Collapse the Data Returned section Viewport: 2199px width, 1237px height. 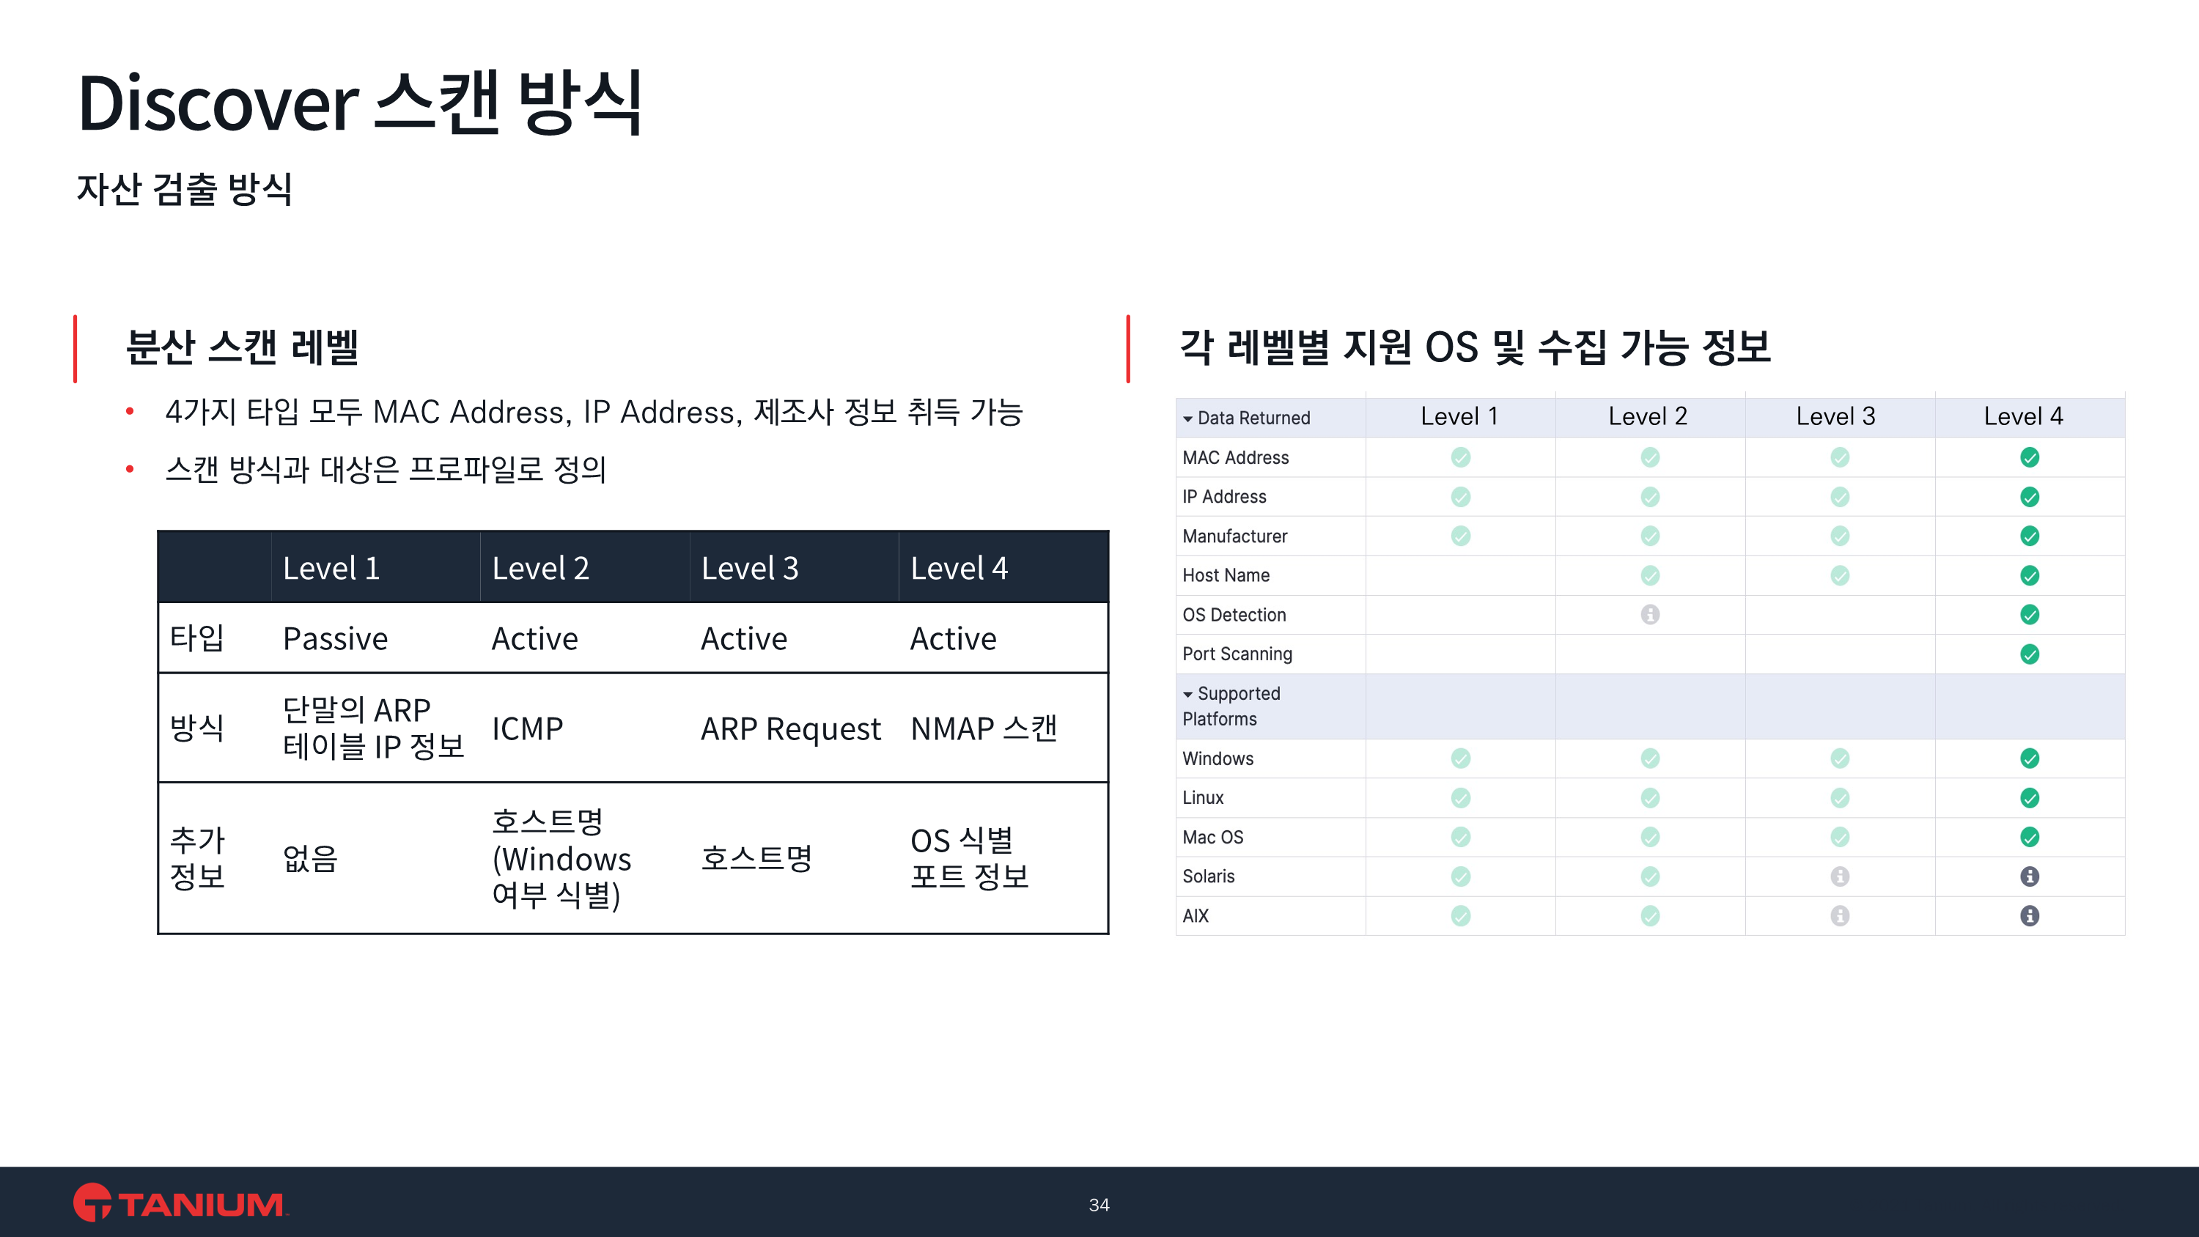click(x=1187, y=418)
